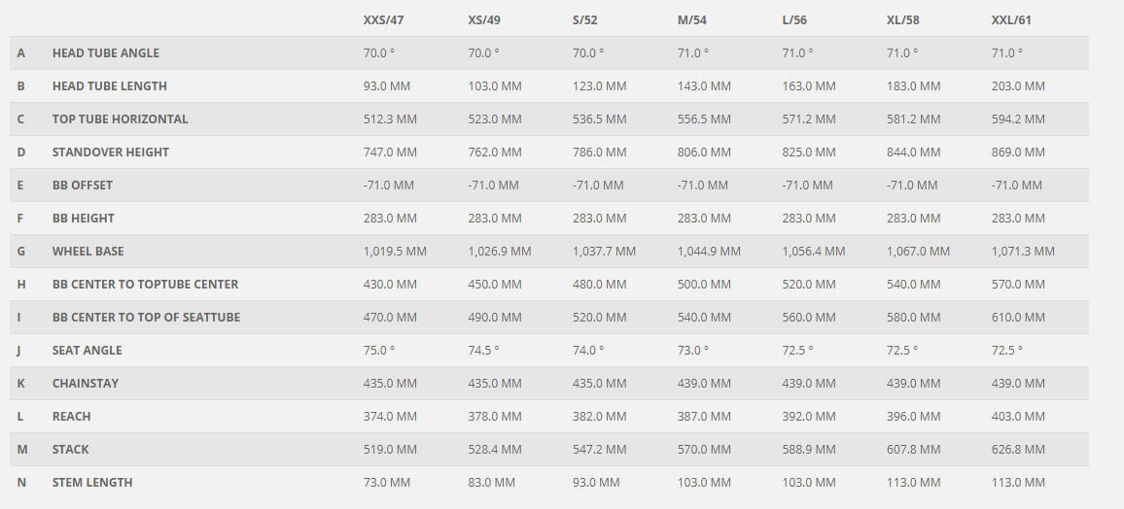This screenshot has width=1124, height=509.
Task: Select the 626.8 MM stack value
Action: (1018, 450)
